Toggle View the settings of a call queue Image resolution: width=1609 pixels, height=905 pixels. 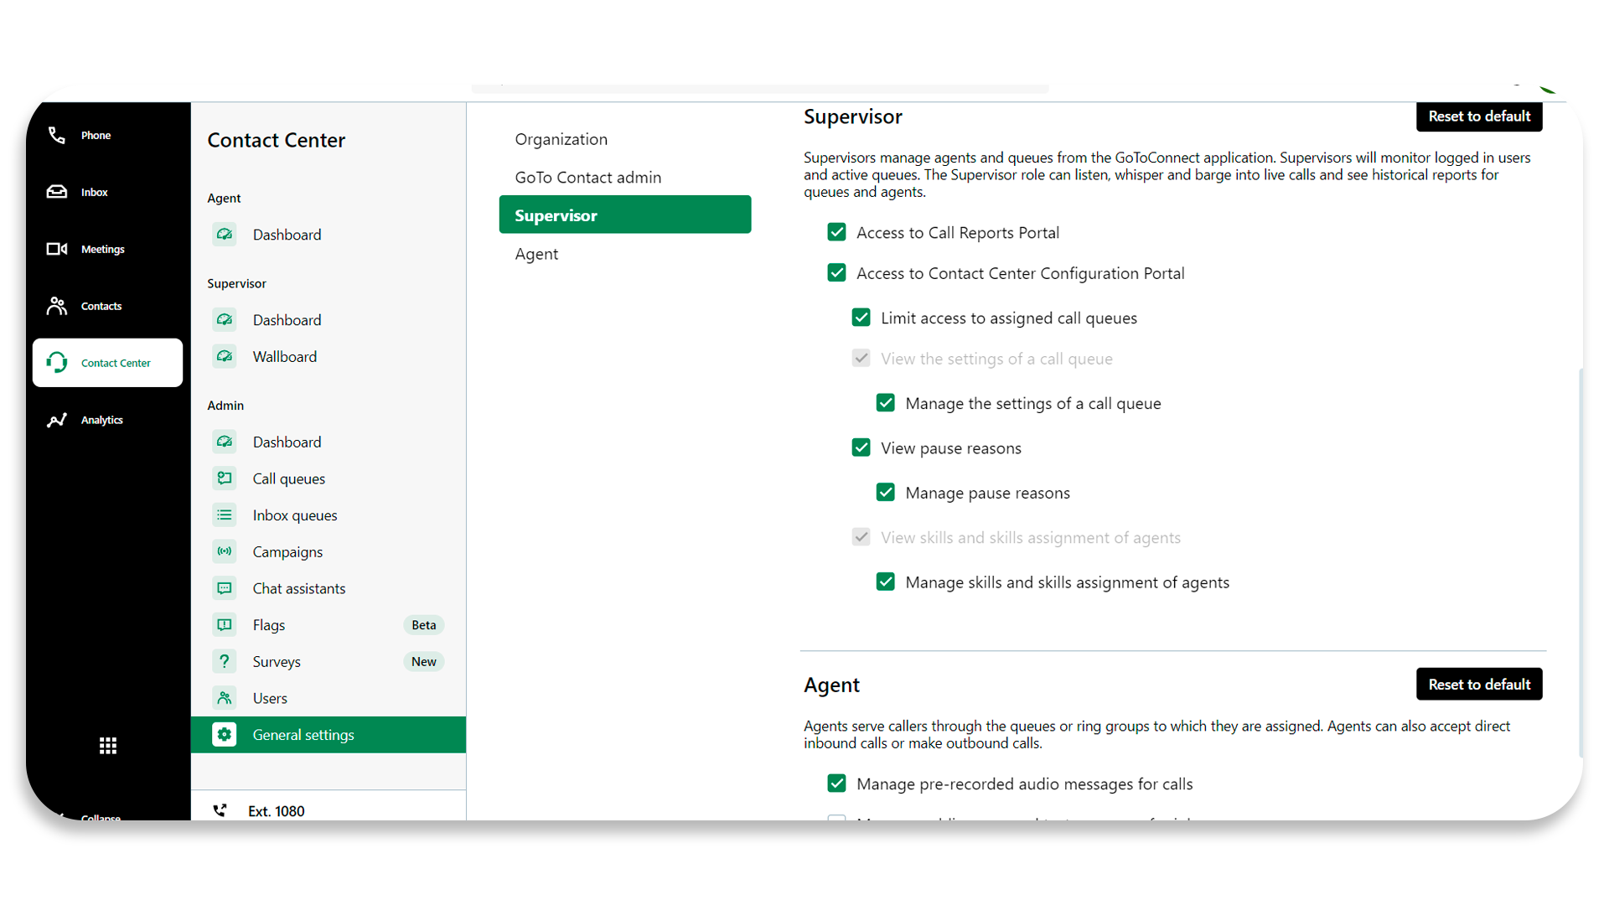pyautogui.click(x=861, y=359)
